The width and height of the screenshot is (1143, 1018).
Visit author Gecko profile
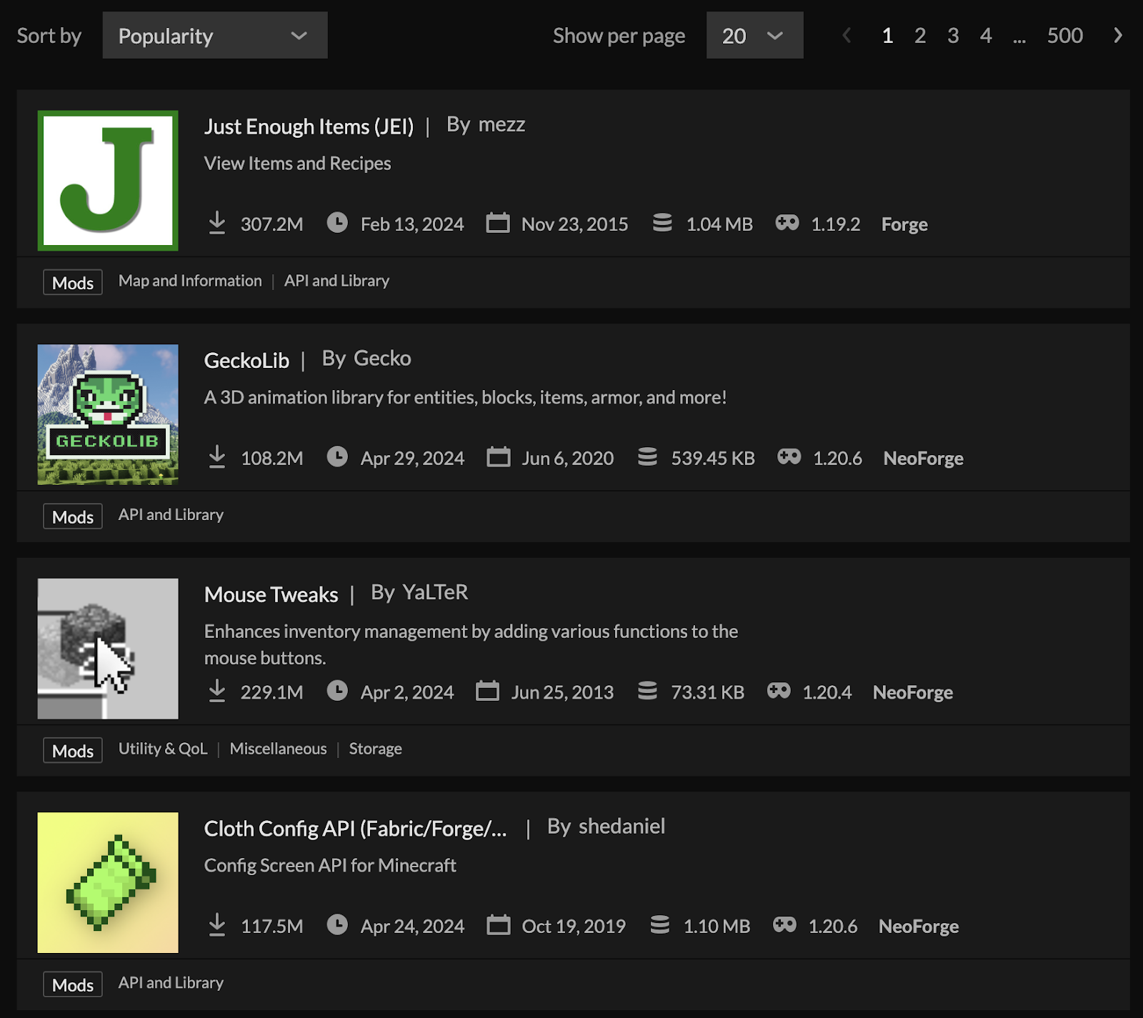coord(382,358)
